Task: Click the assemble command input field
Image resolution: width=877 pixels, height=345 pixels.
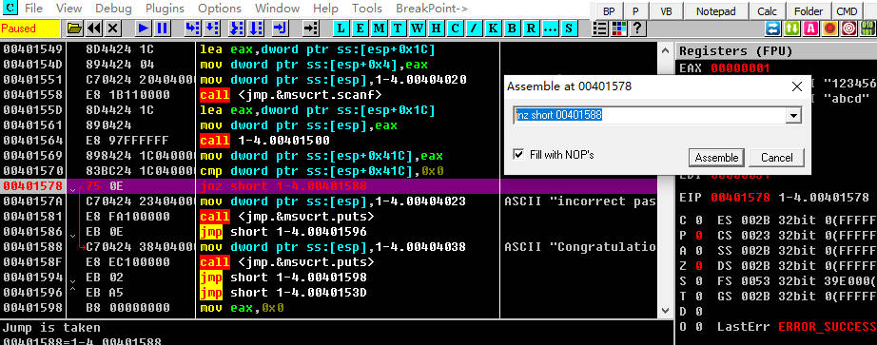Action: point(650,116)
